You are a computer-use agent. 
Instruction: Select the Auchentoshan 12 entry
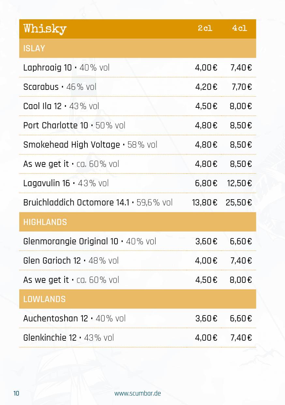[138, 318]
